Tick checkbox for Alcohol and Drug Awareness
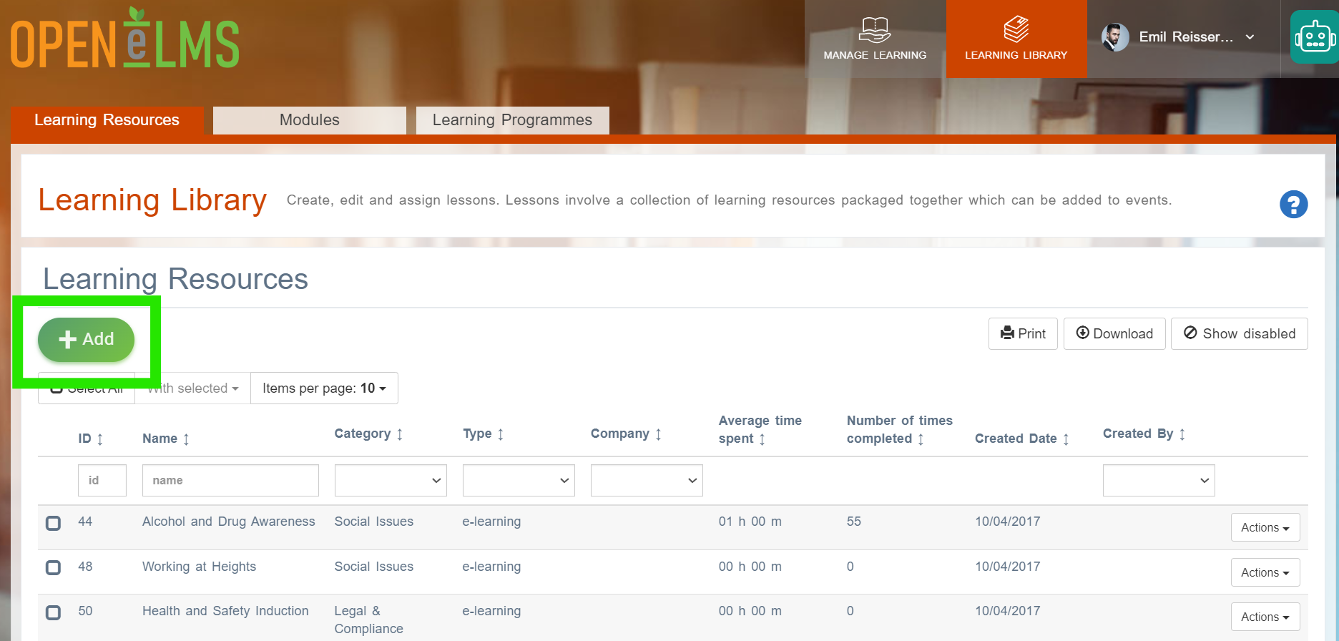 coord(53,523)
